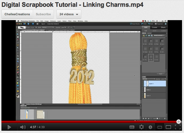Click the Undo arrow in Photoshop
Image resolution: width=184 pixels, height=133 pixels.
144,24
